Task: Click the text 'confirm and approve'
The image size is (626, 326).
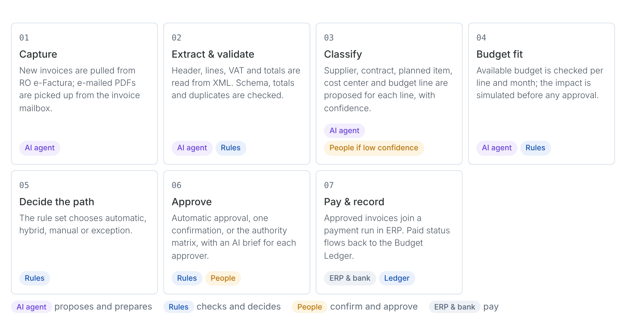Action: tap(374, 306)
